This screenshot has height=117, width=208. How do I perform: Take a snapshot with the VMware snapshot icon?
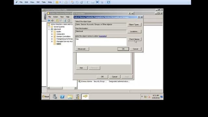pos(72,2)
